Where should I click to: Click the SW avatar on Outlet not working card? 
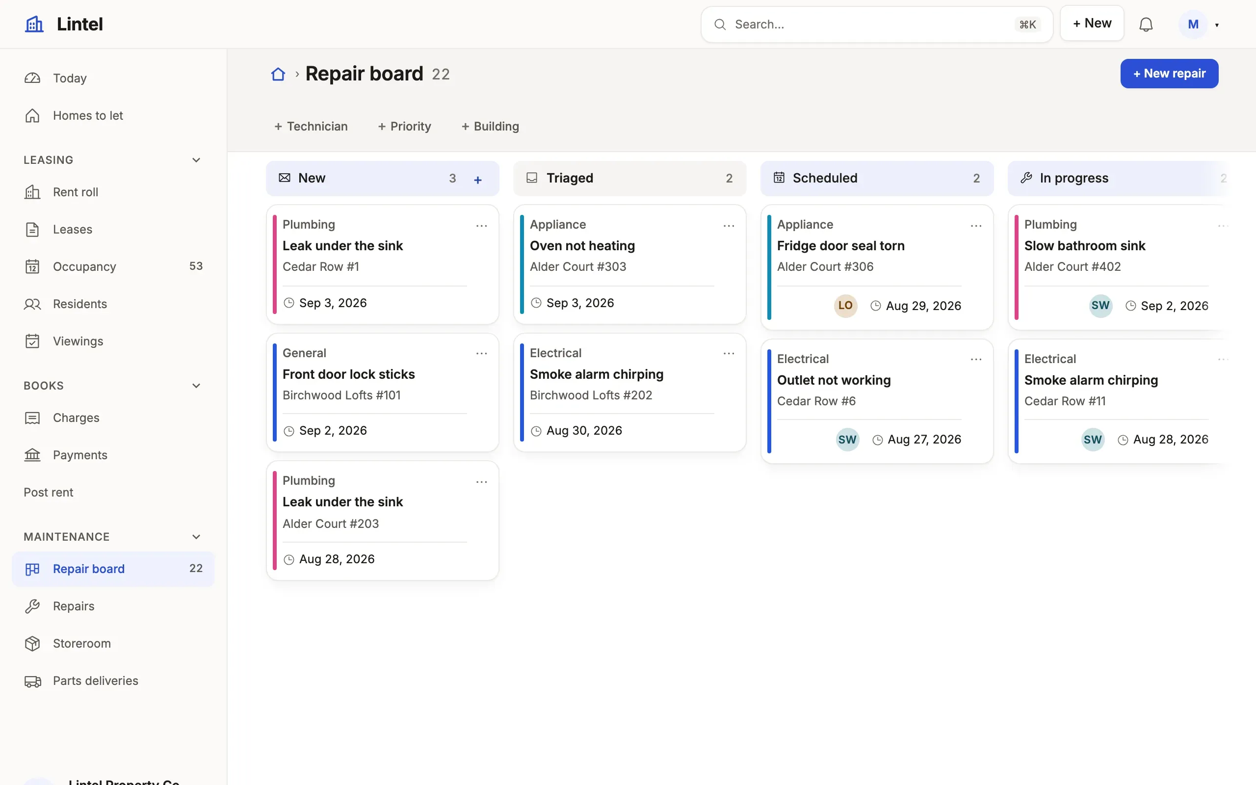(x=847, y=440)
